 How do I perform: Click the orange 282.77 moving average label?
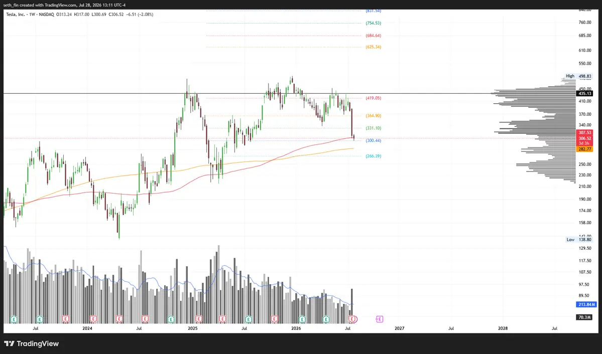tap(585, 149)
